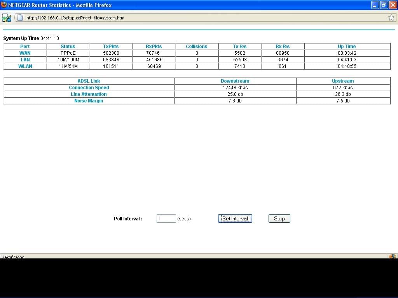Click the Downstream connection speed value
The width and height of the screenshot is (398, 298).
(235, 88)
